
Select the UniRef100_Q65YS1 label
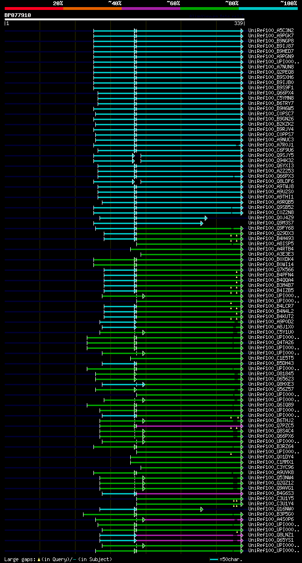point(271,541)
